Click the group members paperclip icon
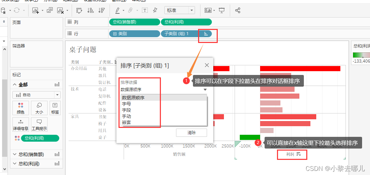This screenshot has width=370, height=175. pyautogui.click(x=130, y=10)
